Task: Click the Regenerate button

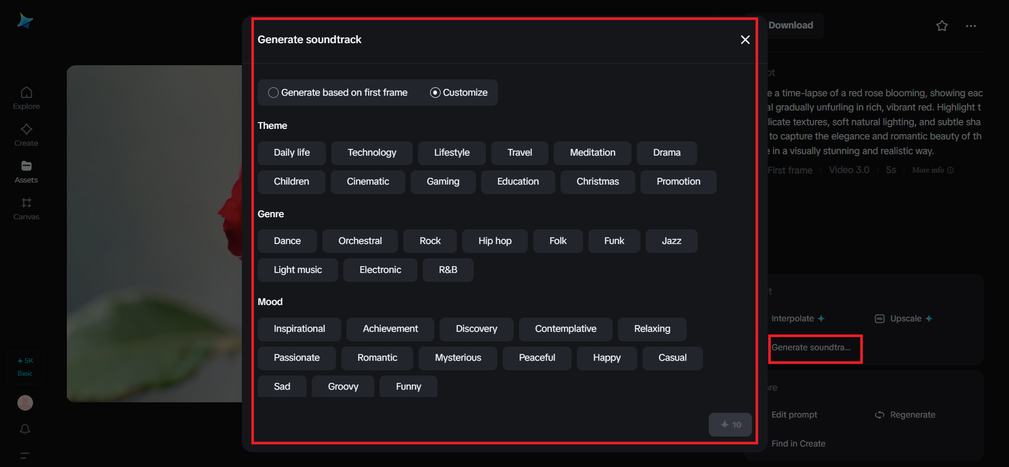Action: pos(906,415)
